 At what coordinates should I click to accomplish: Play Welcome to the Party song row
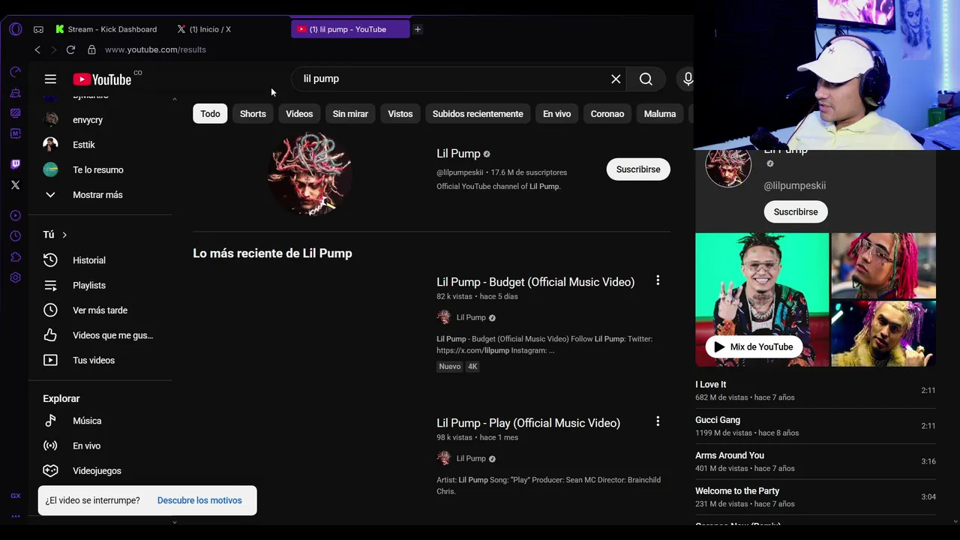pos(815,496)
